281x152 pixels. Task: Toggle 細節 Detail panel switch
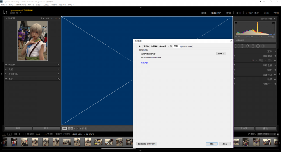point(235,70)
